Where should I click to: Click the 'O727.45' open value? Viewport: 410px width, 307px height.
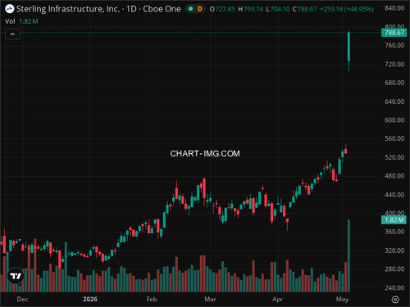tap(222, 9)
